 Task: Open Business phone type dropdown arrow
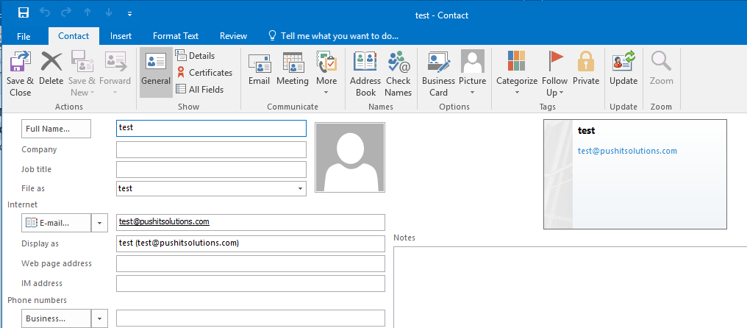coord(99,318)
